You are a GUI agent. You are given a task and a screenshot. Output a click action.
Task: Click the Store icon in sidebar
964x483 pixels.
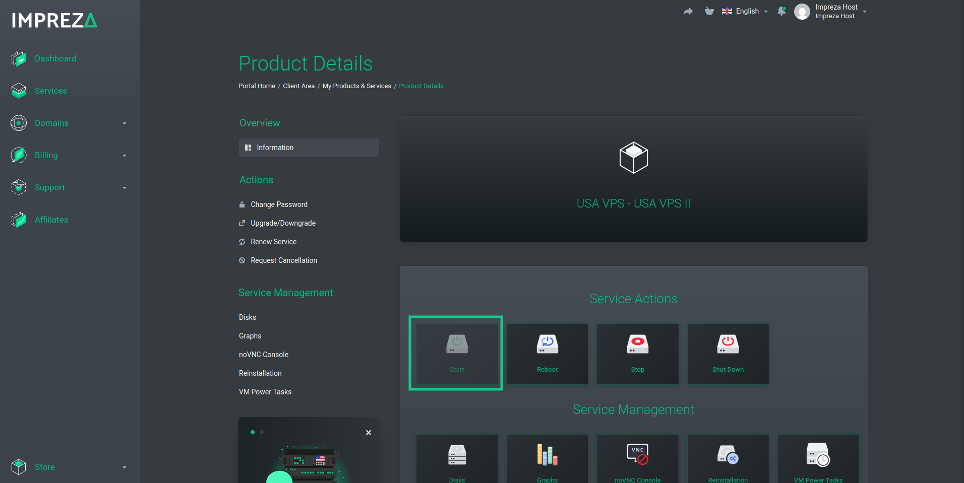click(19, 467)
